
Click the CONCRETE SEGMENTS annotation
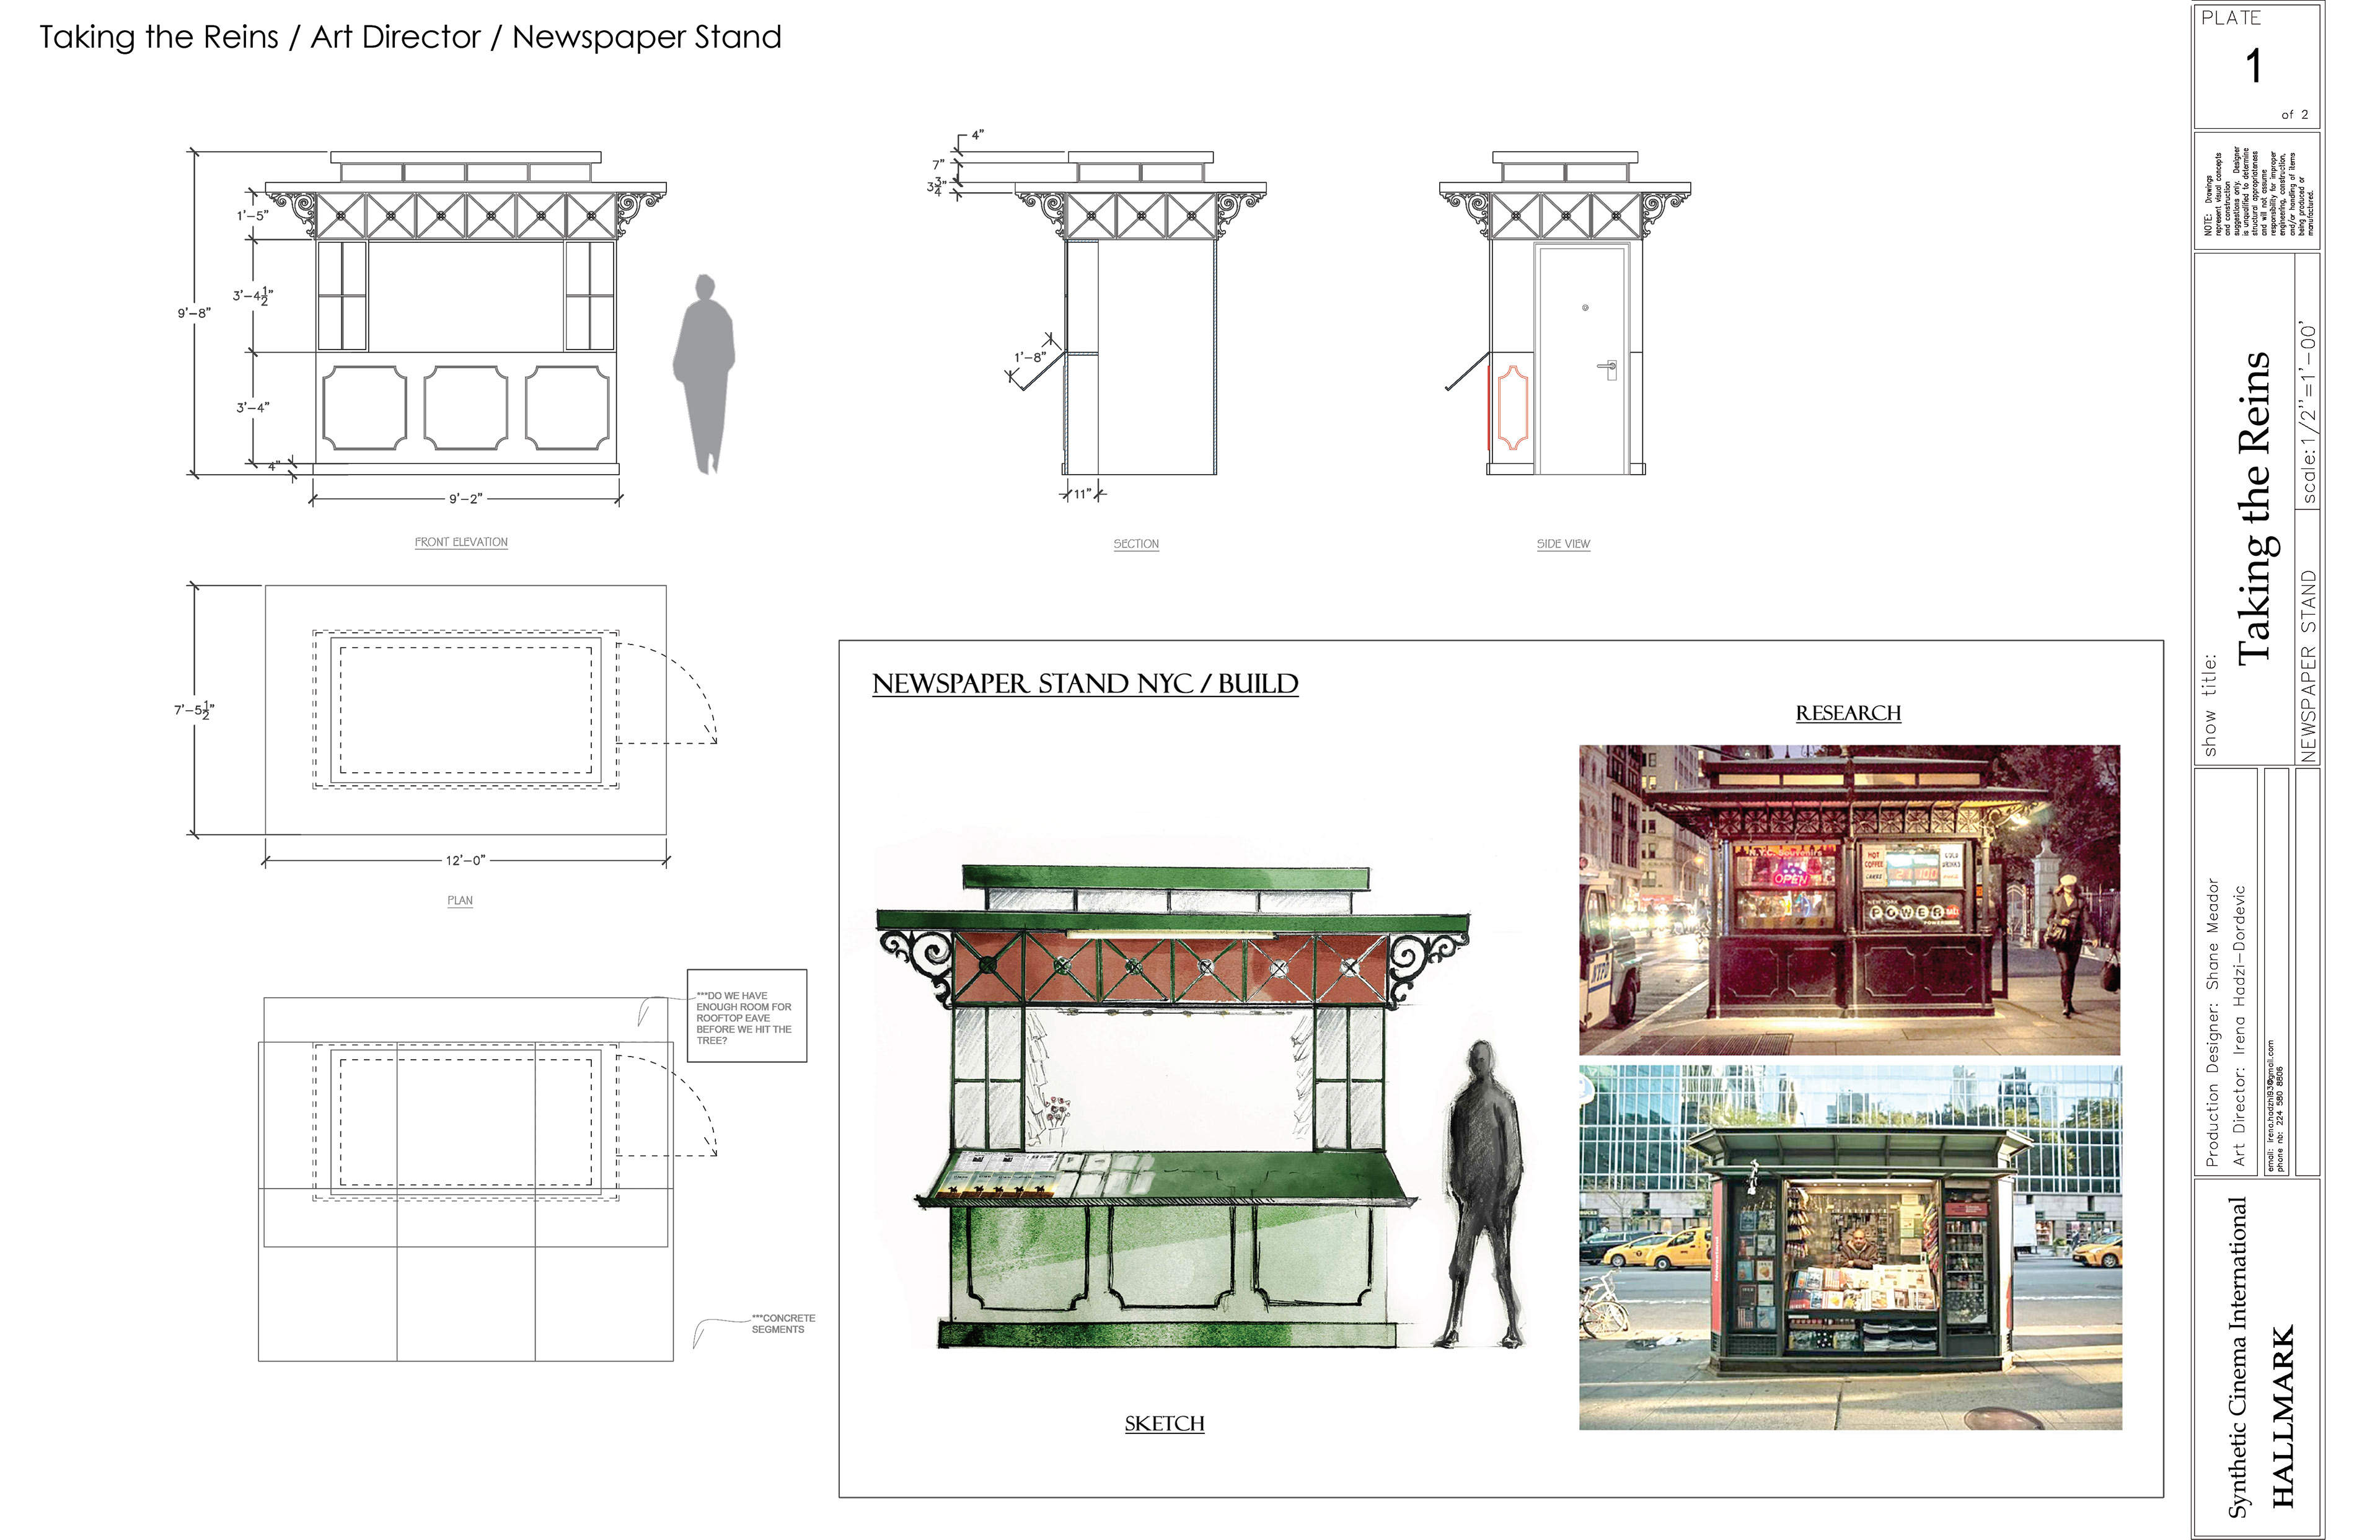[x=783, y=1324]
